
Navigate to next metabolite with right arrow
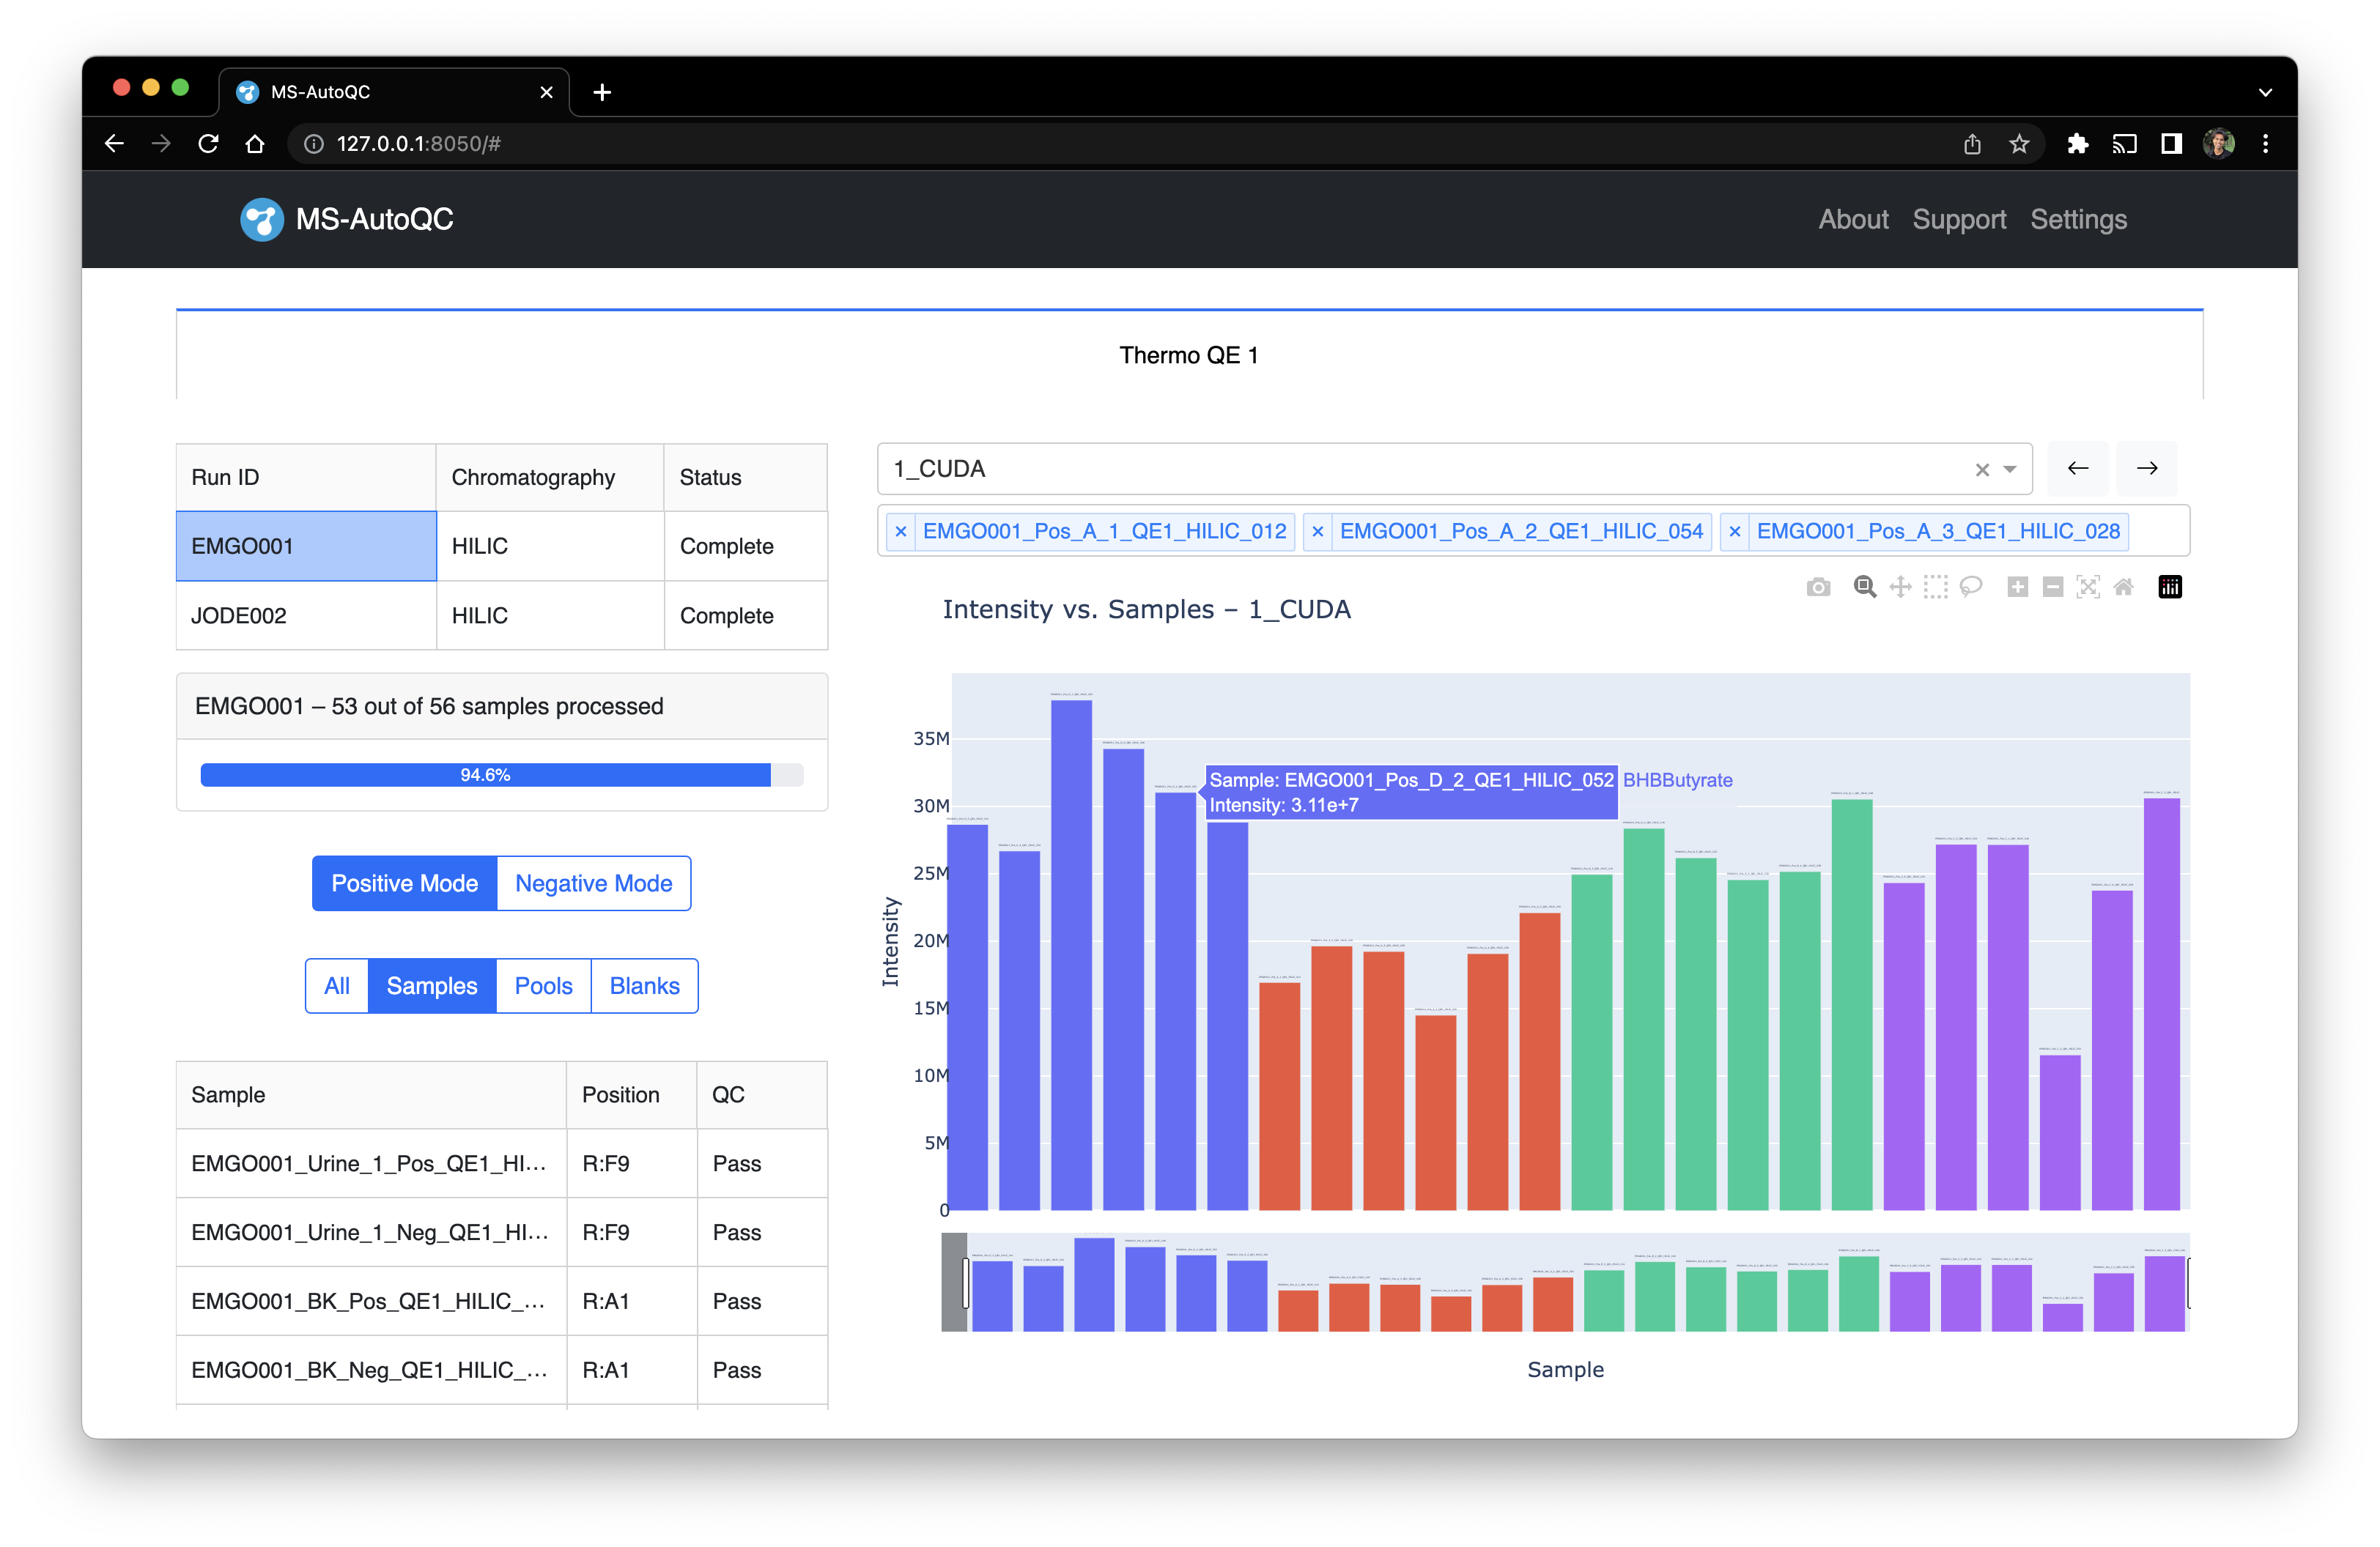tap(2146, 468)
